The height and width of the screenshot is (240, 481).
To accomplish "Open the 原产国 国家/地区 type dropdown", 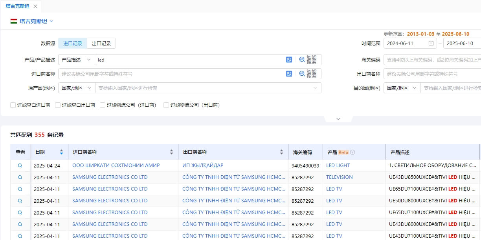I will pos(77,88).
